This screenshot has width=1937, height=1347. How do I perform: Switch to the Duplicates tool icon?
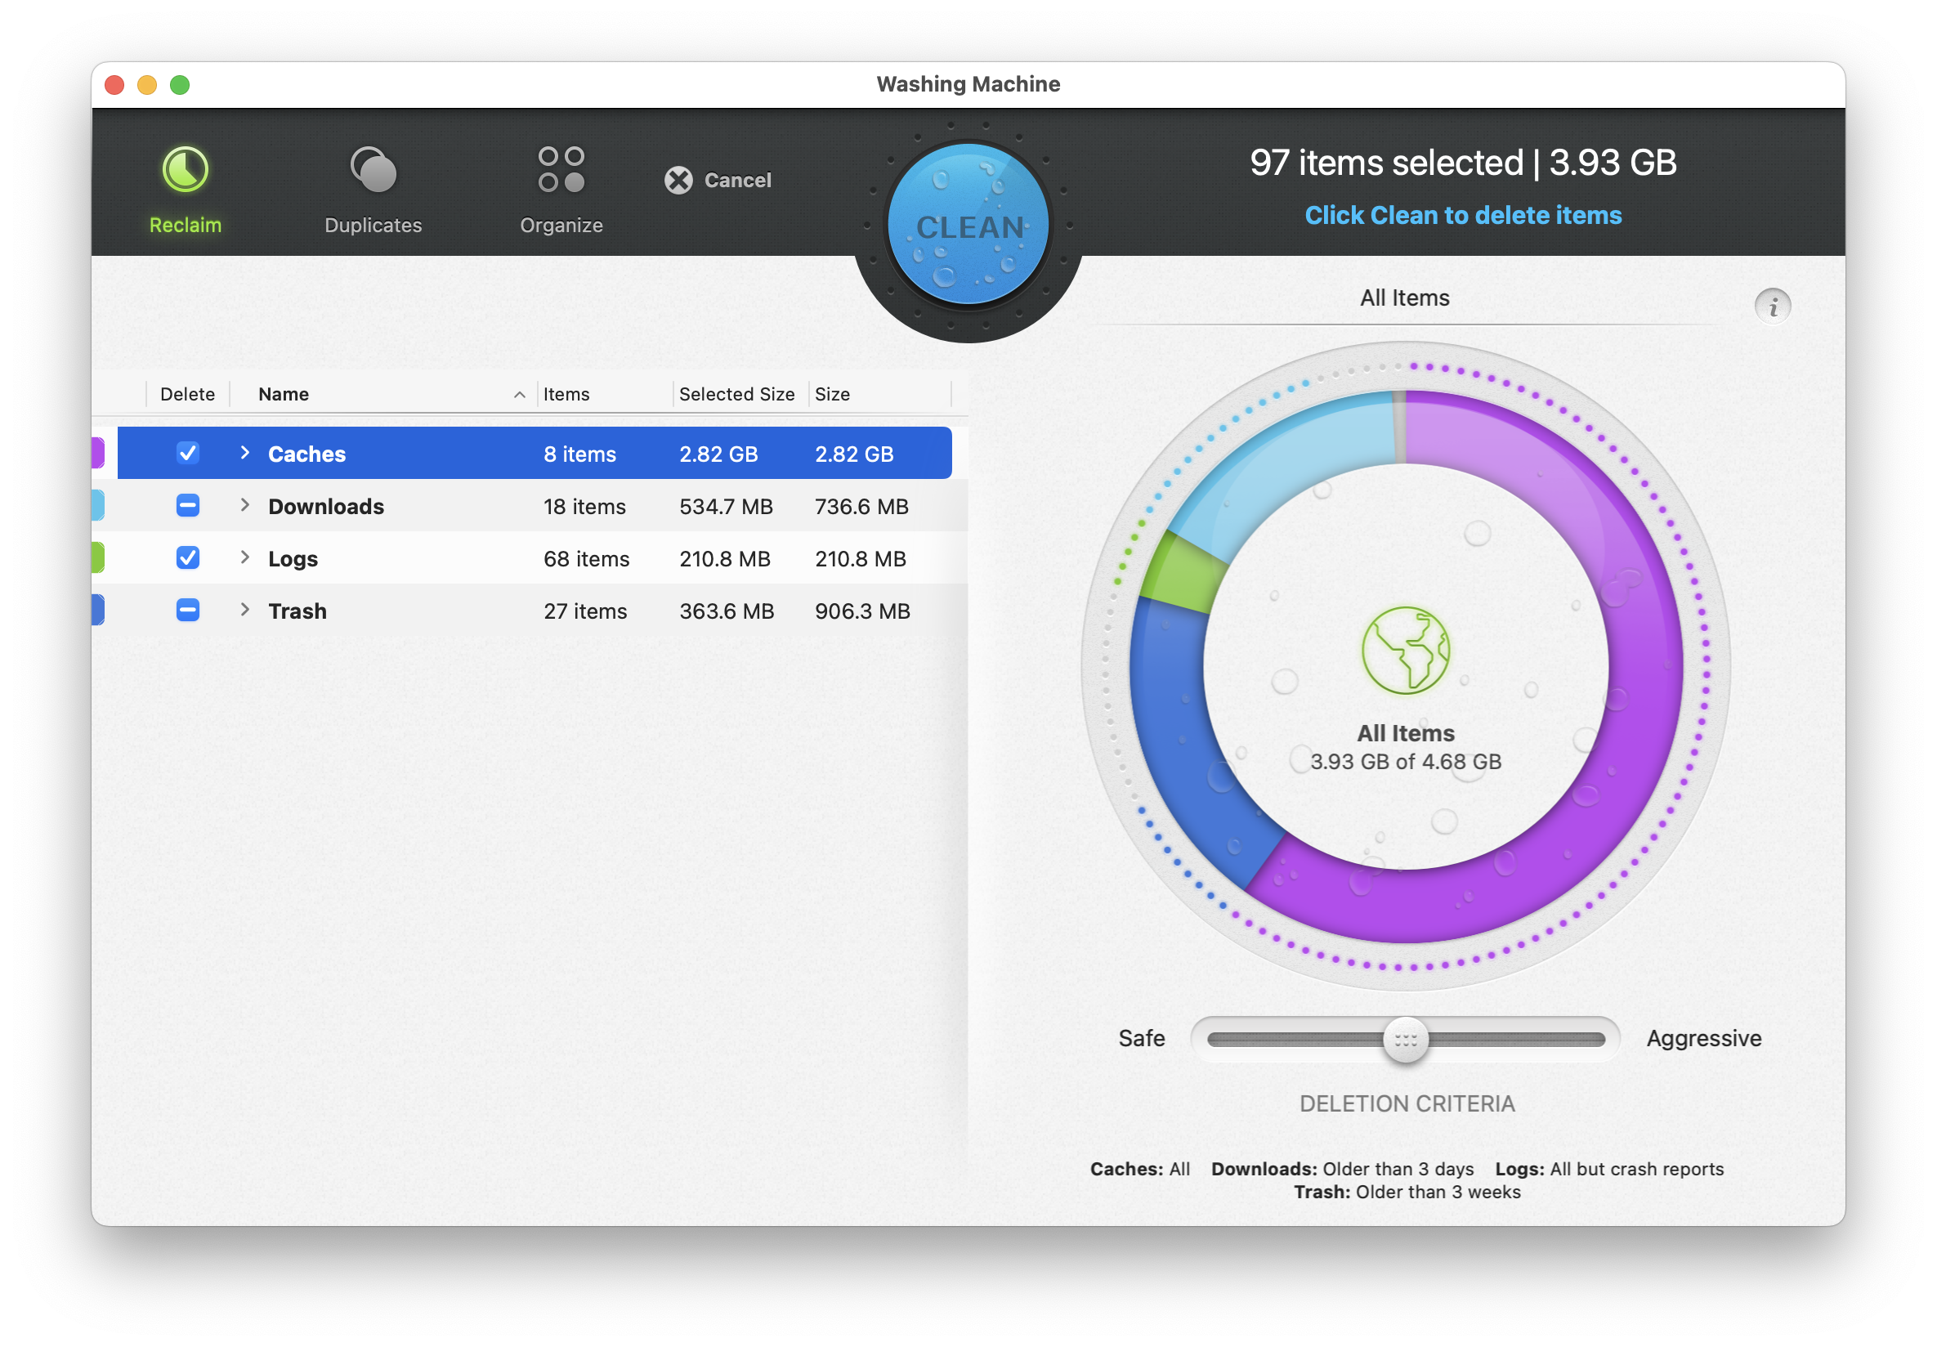click(x=373, y=169)
